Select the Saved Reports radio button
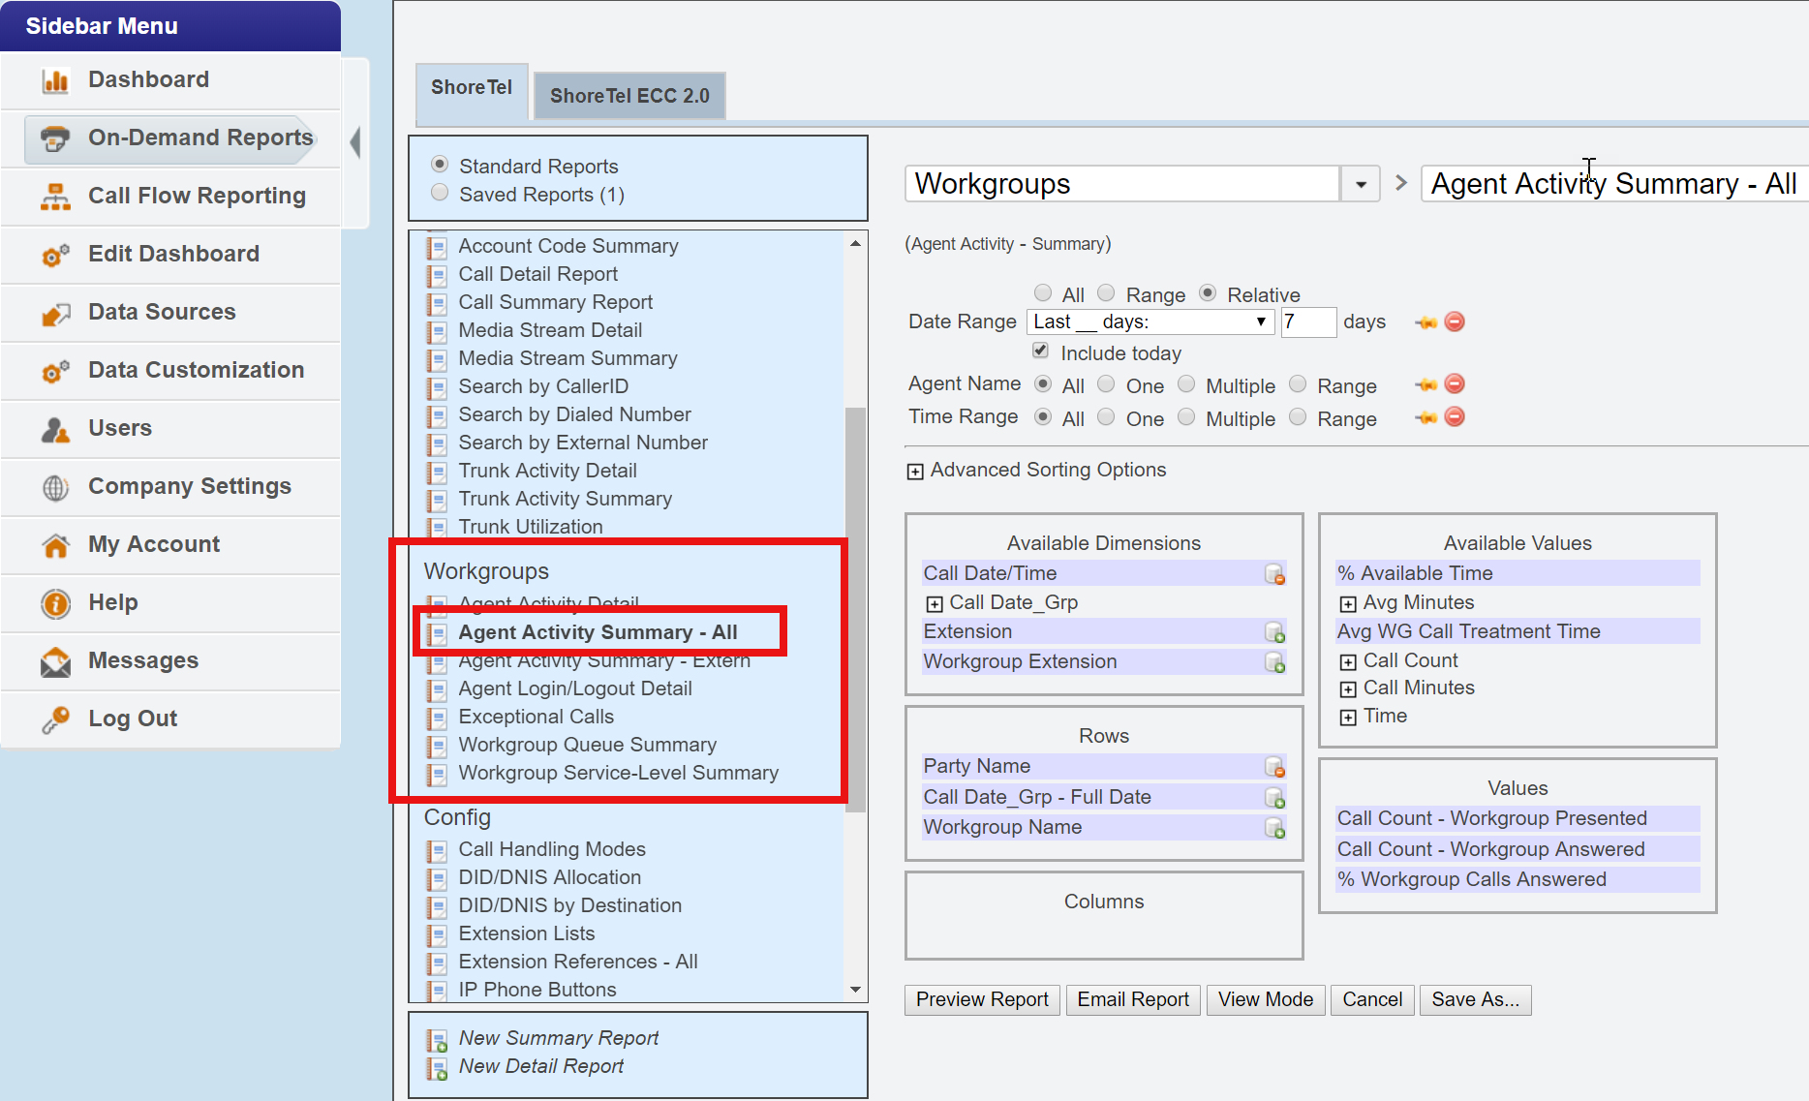This screenshot has width=1809, height=1101. [440, 193]
